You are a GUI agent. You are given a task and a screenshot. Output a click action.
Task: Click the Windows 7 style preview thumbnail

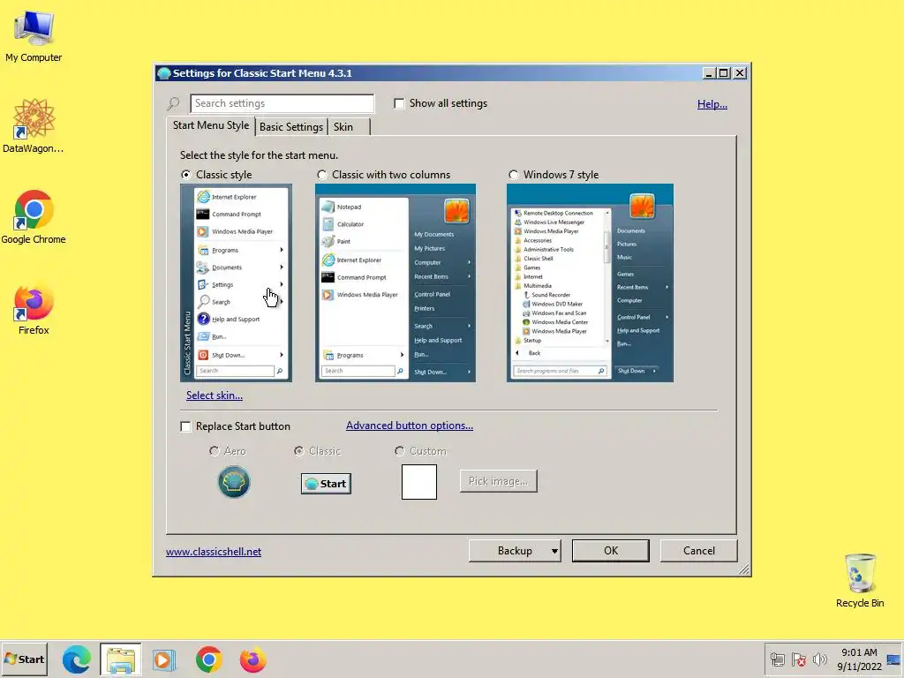pyautogui.click(x=590, y=283)
